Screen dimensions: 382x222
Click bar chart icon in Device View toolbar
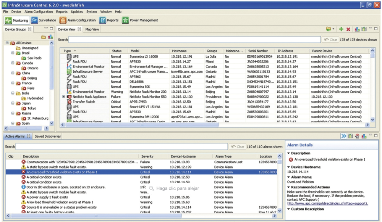pyautogui.click(x=357, y=29)
